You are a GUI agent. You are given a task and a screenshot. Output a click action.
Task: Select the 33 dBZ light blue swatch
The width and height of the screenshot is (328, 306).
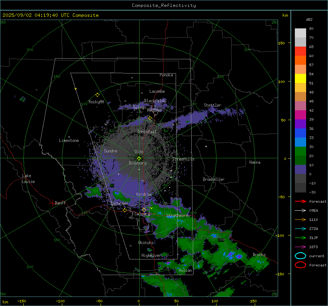300,142
